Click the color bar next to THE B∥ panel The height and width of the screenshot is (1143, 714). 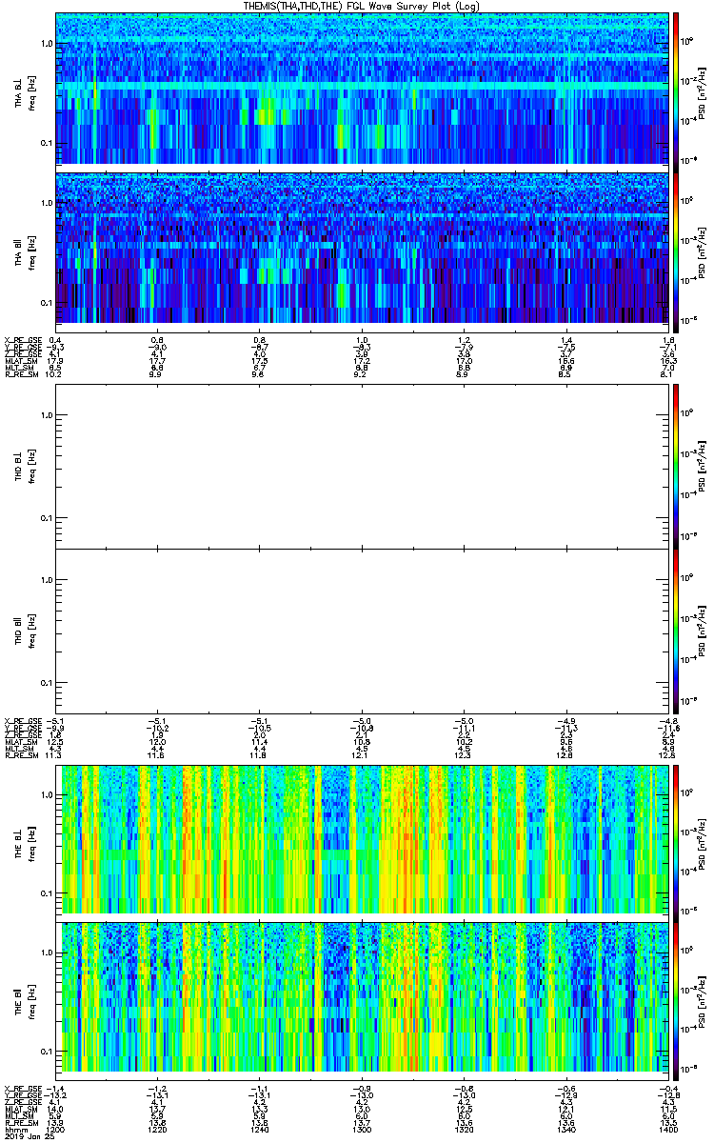676,997
